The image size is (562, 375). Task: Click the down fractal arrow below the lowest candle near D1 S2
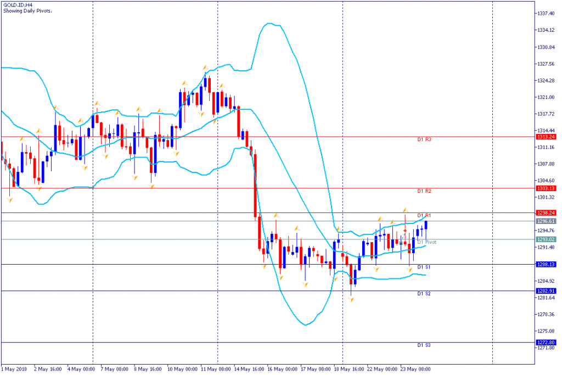[351, 300]
